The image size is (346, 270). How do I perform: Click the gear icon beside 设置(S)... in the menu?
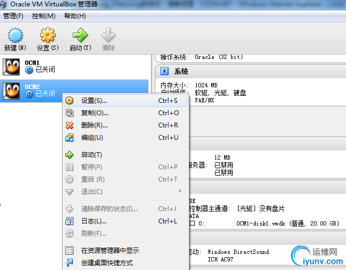coord(70,101)
